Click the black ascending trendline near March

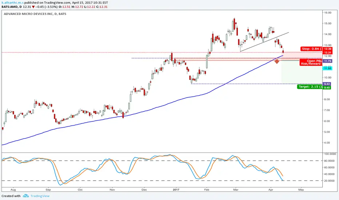pos(264,42)
